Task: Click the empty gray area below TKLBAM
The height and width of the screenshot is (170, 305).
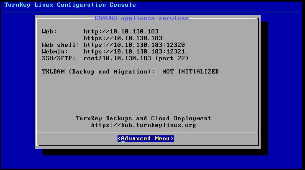Action: (x=146, y=94)
